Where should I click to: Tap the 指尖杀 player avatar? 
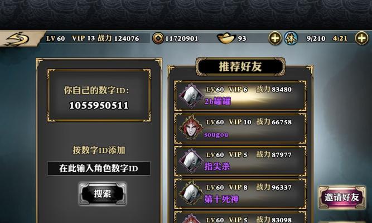pyautogui.click(x=191, y=161)
